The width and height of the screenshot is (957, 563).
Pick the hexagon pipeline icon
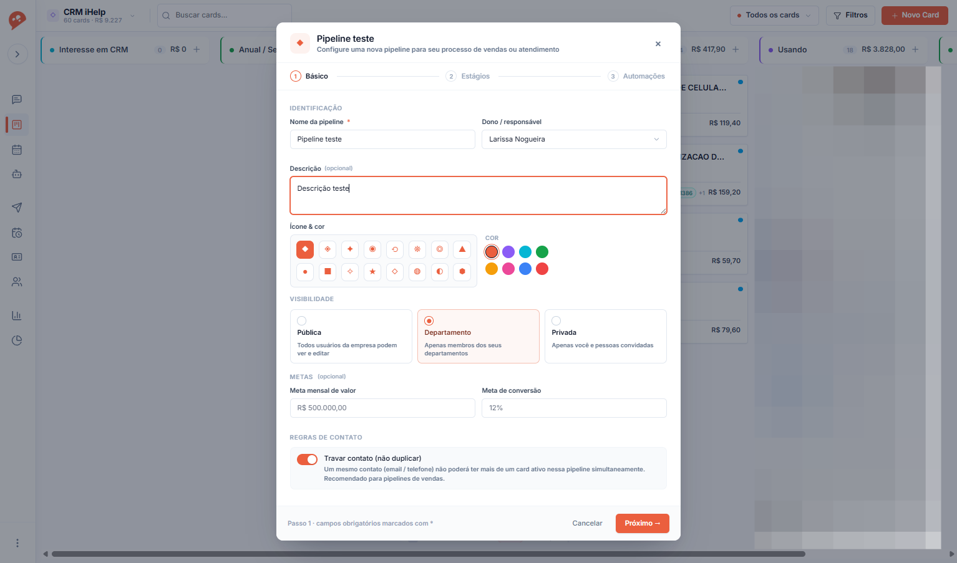(462, 272)
